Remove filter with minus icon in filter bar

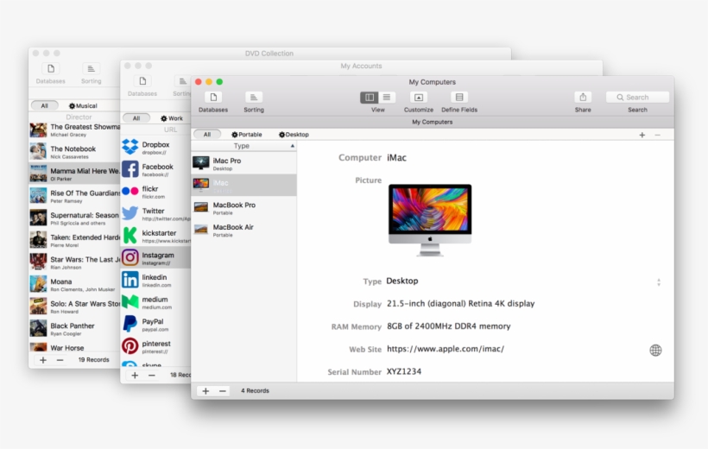point(657,135)
